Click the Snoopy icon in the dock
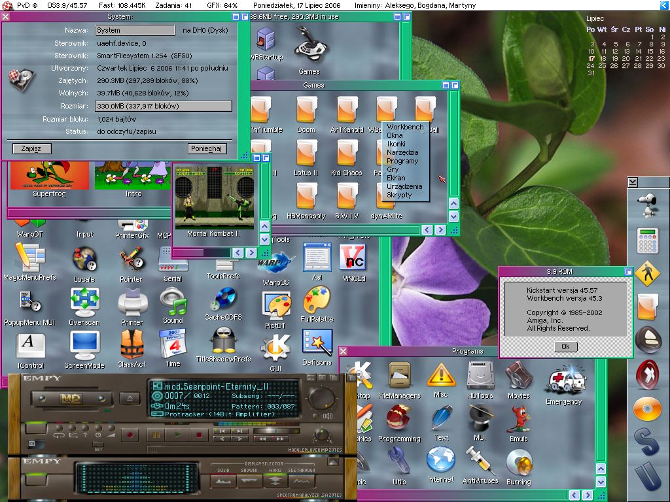 (x=647, y=205)
